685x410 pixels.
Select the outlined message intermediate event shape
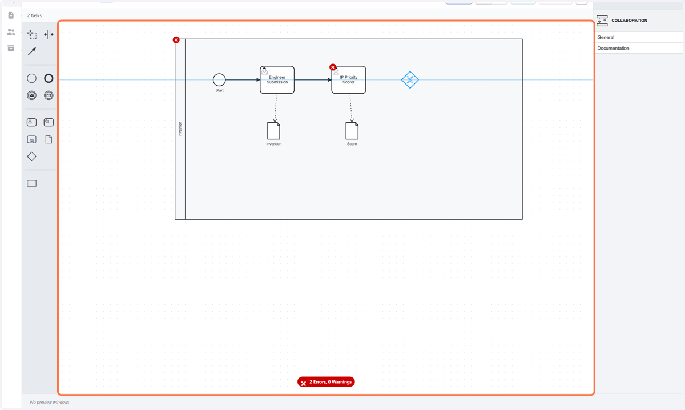pos(49,95)
